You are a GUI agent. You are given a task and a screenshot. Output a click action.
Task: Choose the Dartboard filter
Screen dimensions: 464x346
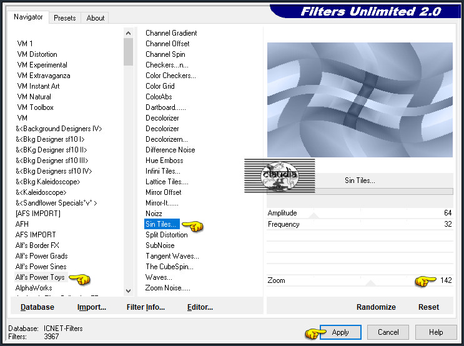pos(165,107)
